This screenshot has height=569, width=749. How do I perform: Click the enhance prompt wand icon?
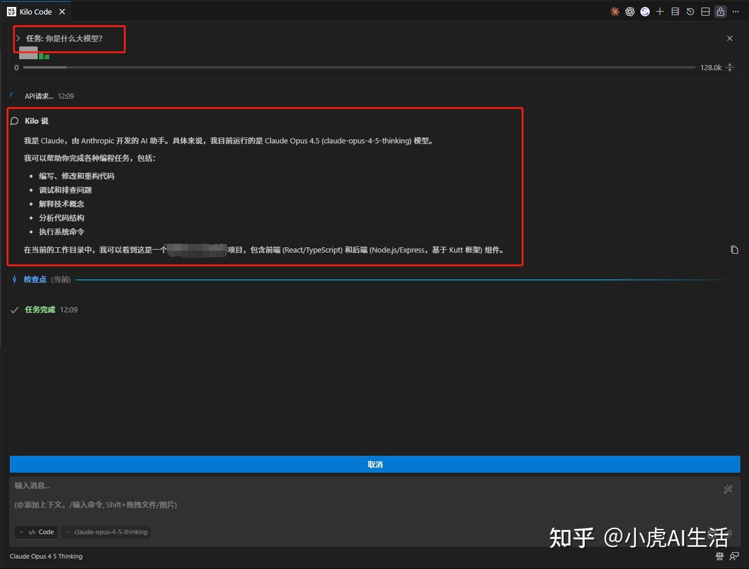tap(728, 489)
